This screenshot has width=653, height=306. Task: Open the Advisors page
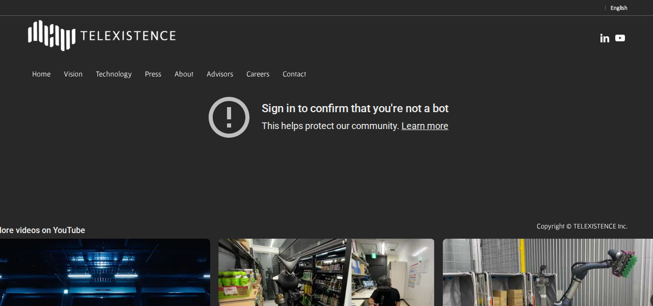(x=220, y=74)
